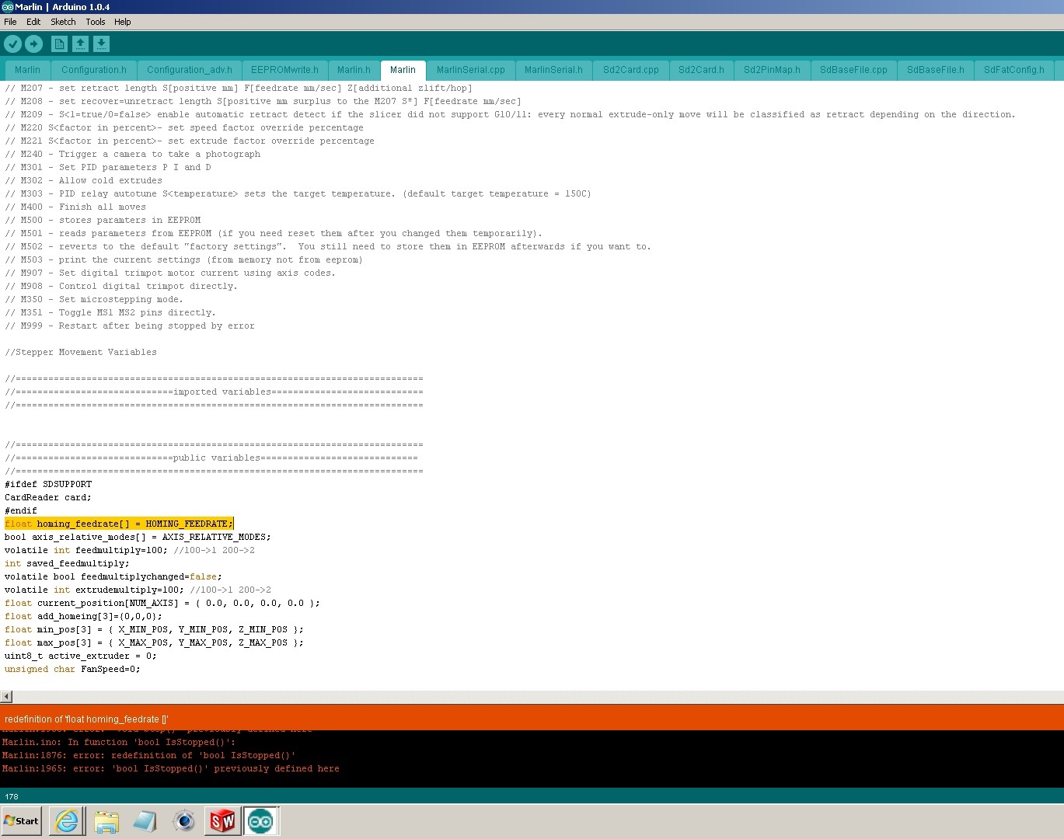Select the MarlinSerial.cpp tab
The image size is (1064, 839).
click(x=470, y=70)
